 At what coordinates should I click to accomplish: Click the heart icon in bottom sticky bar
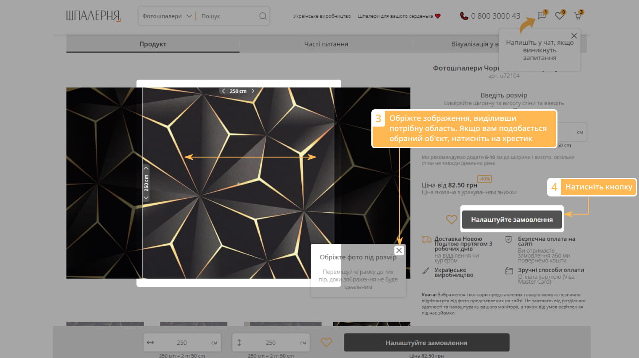(327, 343)
